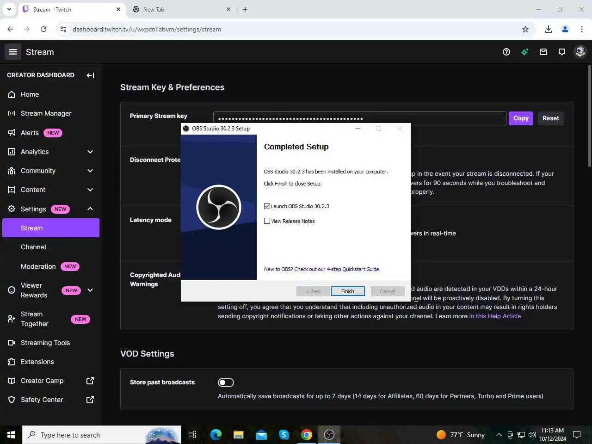The width and height of the screenshot is (592, 444).
Task: Open the Windows Start menu
Action: pos(11,435)
